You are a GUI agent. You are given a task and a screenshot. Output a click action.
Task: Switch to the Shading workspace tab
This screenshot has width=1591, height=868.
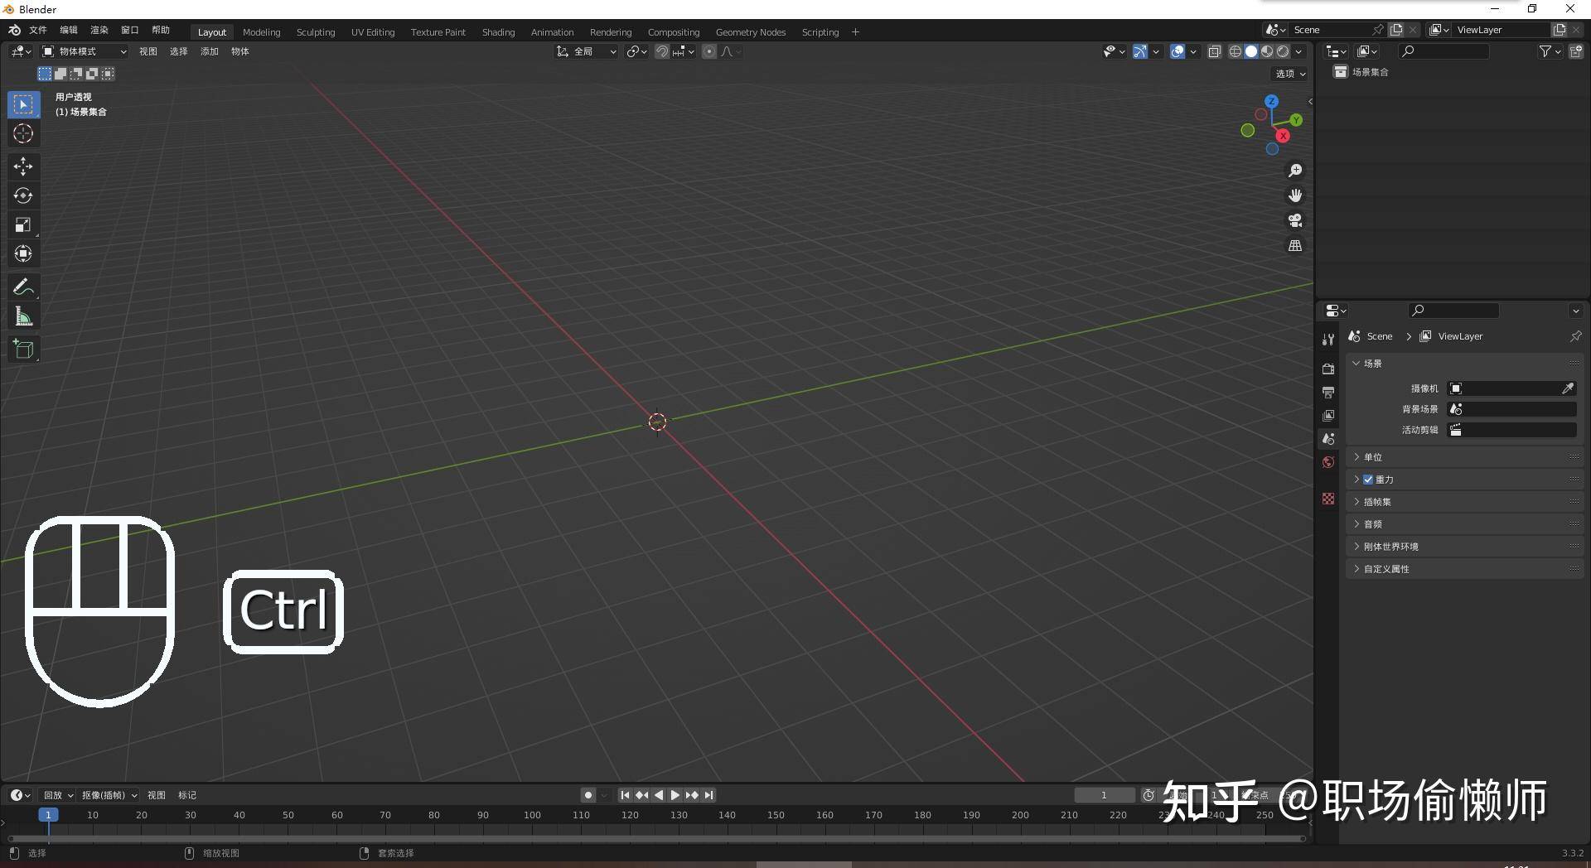click(x=498, y=32)
